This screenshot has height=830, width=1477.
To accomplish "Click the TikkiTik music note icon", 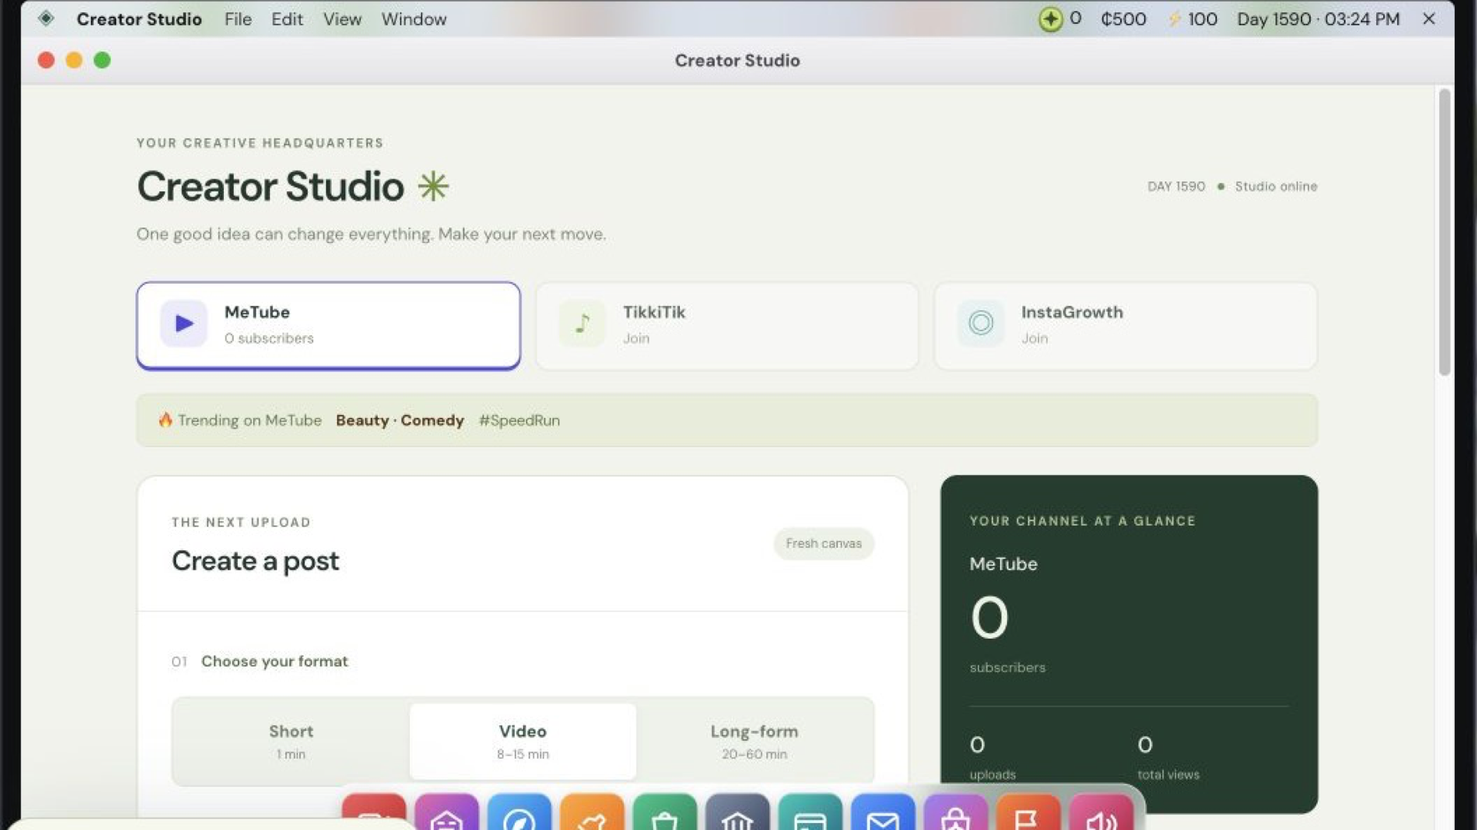I will click(582, 324).
